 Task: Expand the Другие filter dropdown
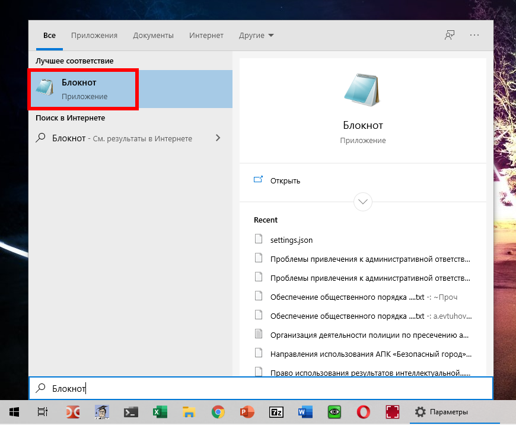(256, 36)
